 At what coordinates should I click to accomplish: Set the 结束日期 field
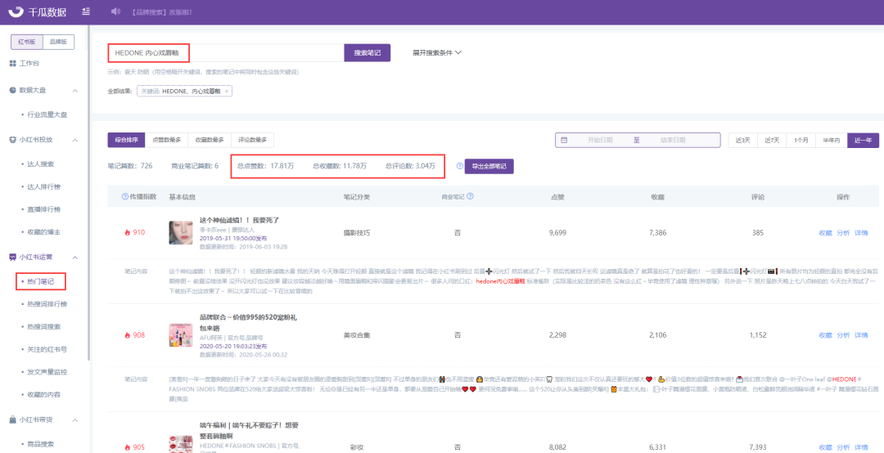[673, 141]
